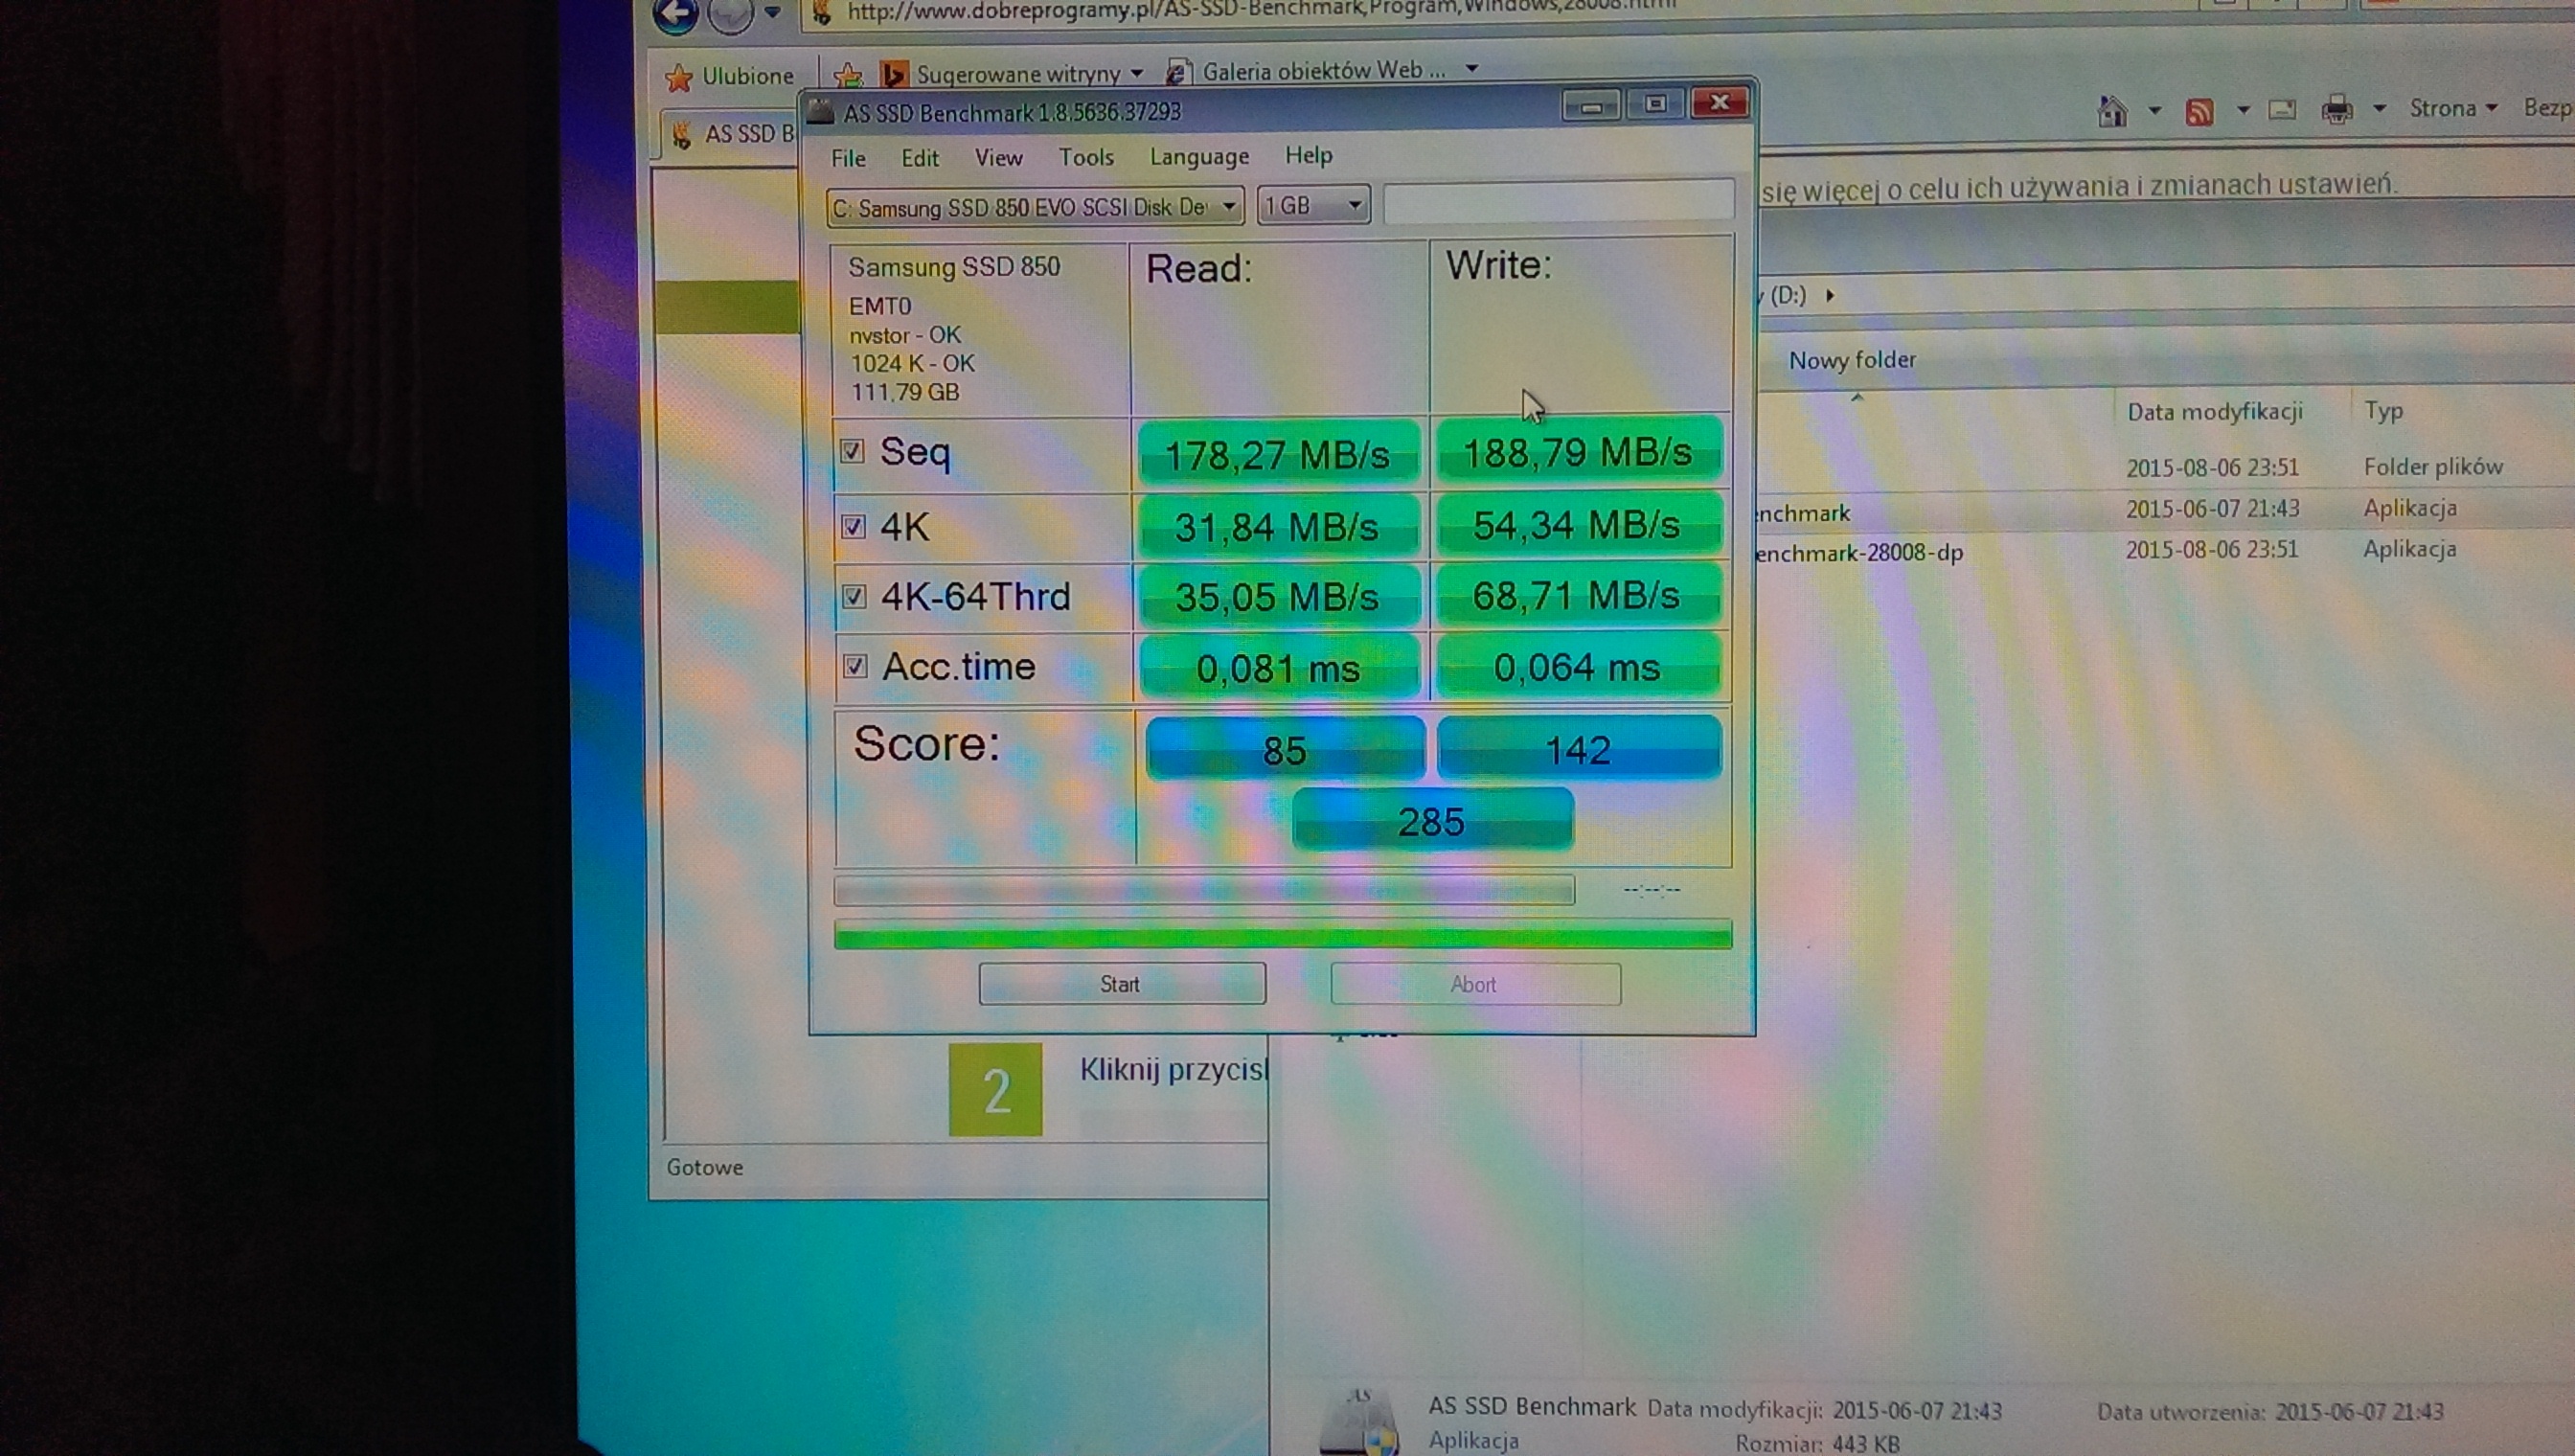This screenshot has width=2575, height=1456.
Task: Toggle the Seq test checkbox
Action: click(x=852, y=452)
